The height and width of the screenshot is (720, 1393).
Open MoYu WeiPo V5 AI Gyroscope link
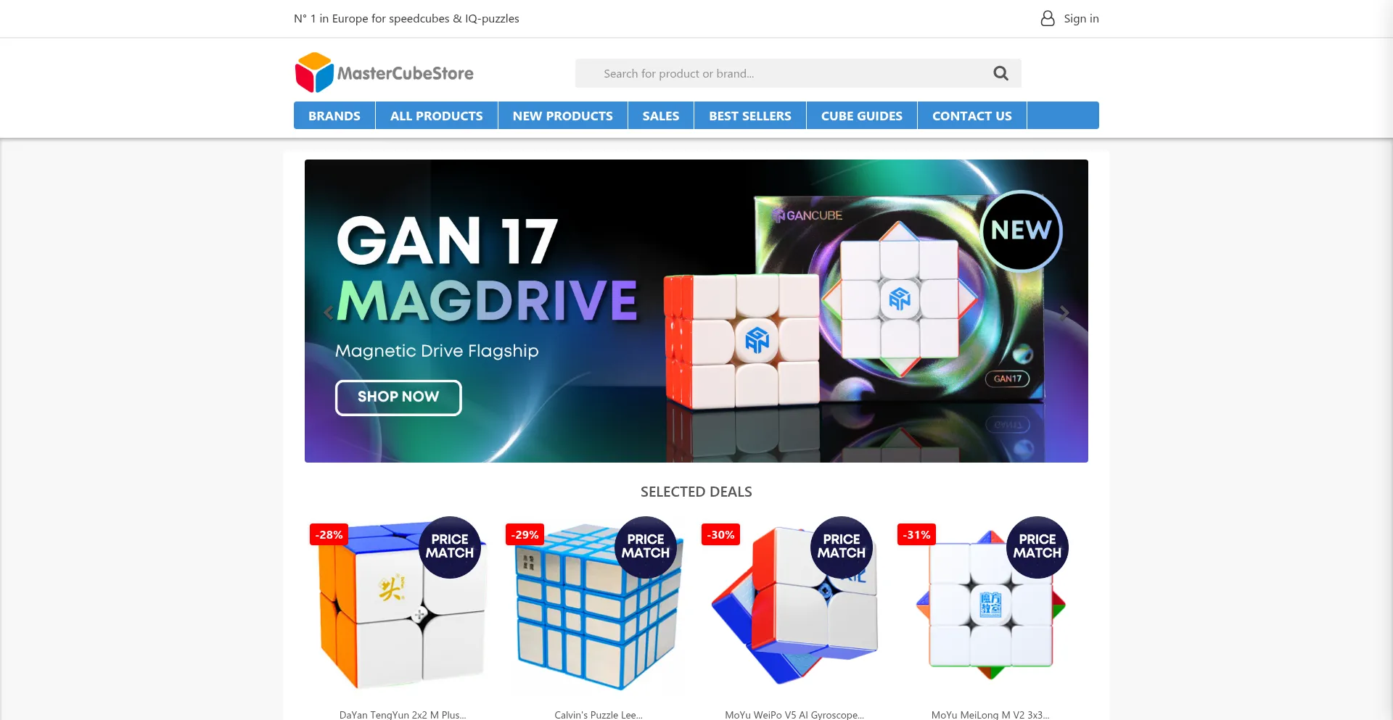[x=794, y=714]
